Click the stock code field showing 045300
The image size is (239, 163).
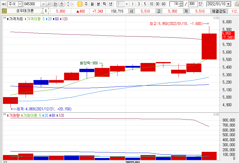[x=32, y=4]
